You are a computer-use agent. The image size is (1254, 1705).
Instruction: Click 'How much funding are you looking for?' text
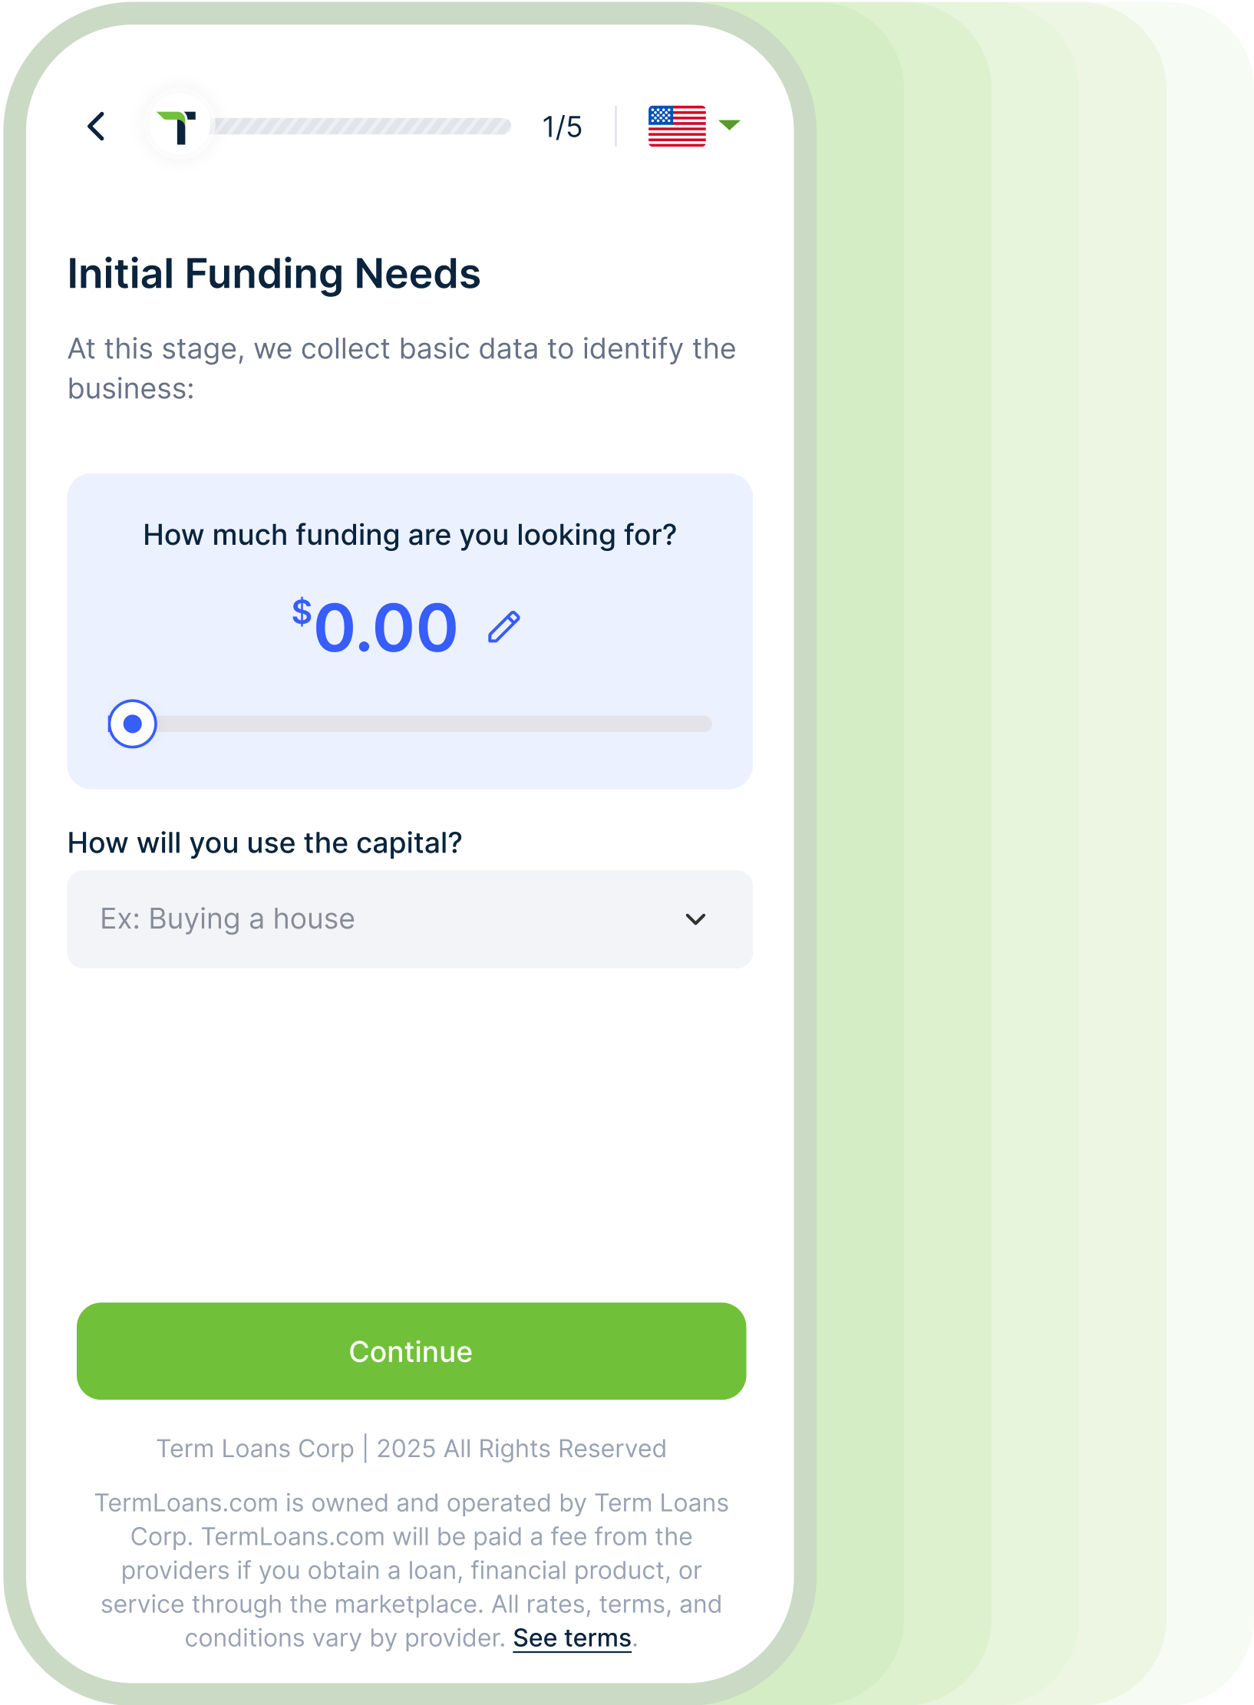tap(410, 535)
